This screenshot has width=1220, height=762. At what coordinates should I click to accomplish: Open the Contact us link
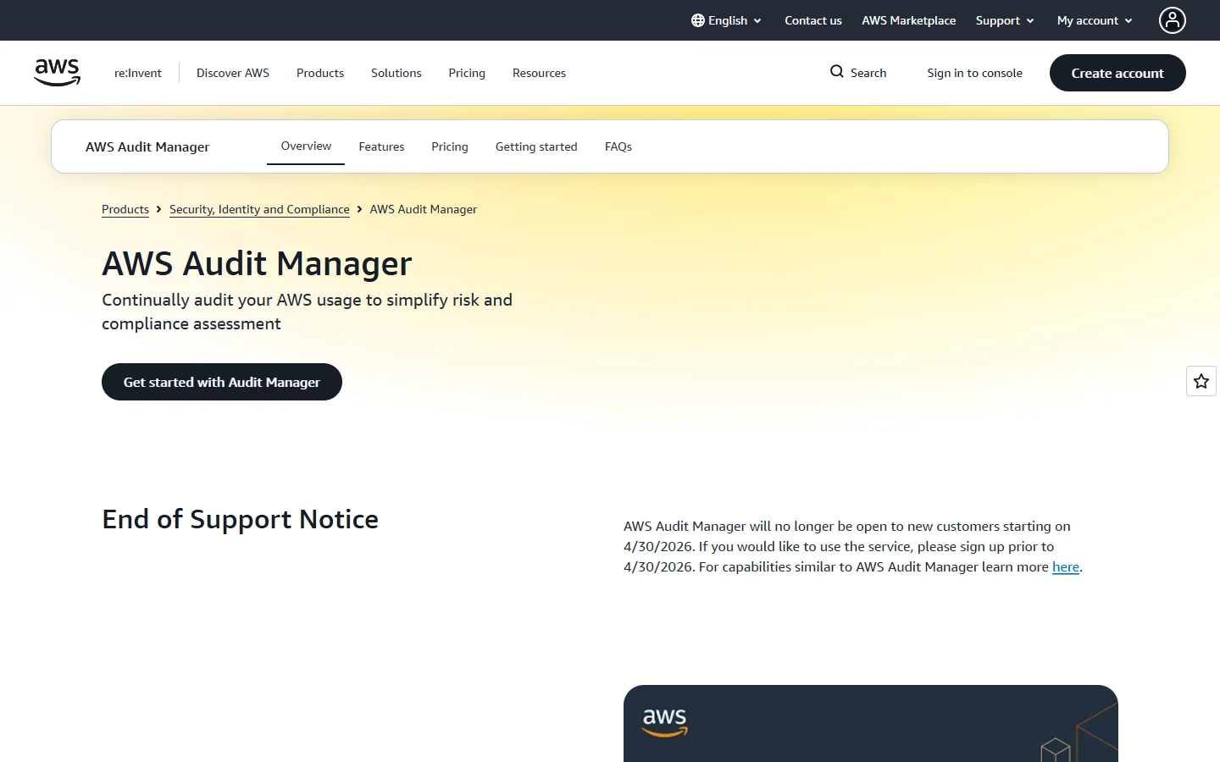click(x=813, y=20)
